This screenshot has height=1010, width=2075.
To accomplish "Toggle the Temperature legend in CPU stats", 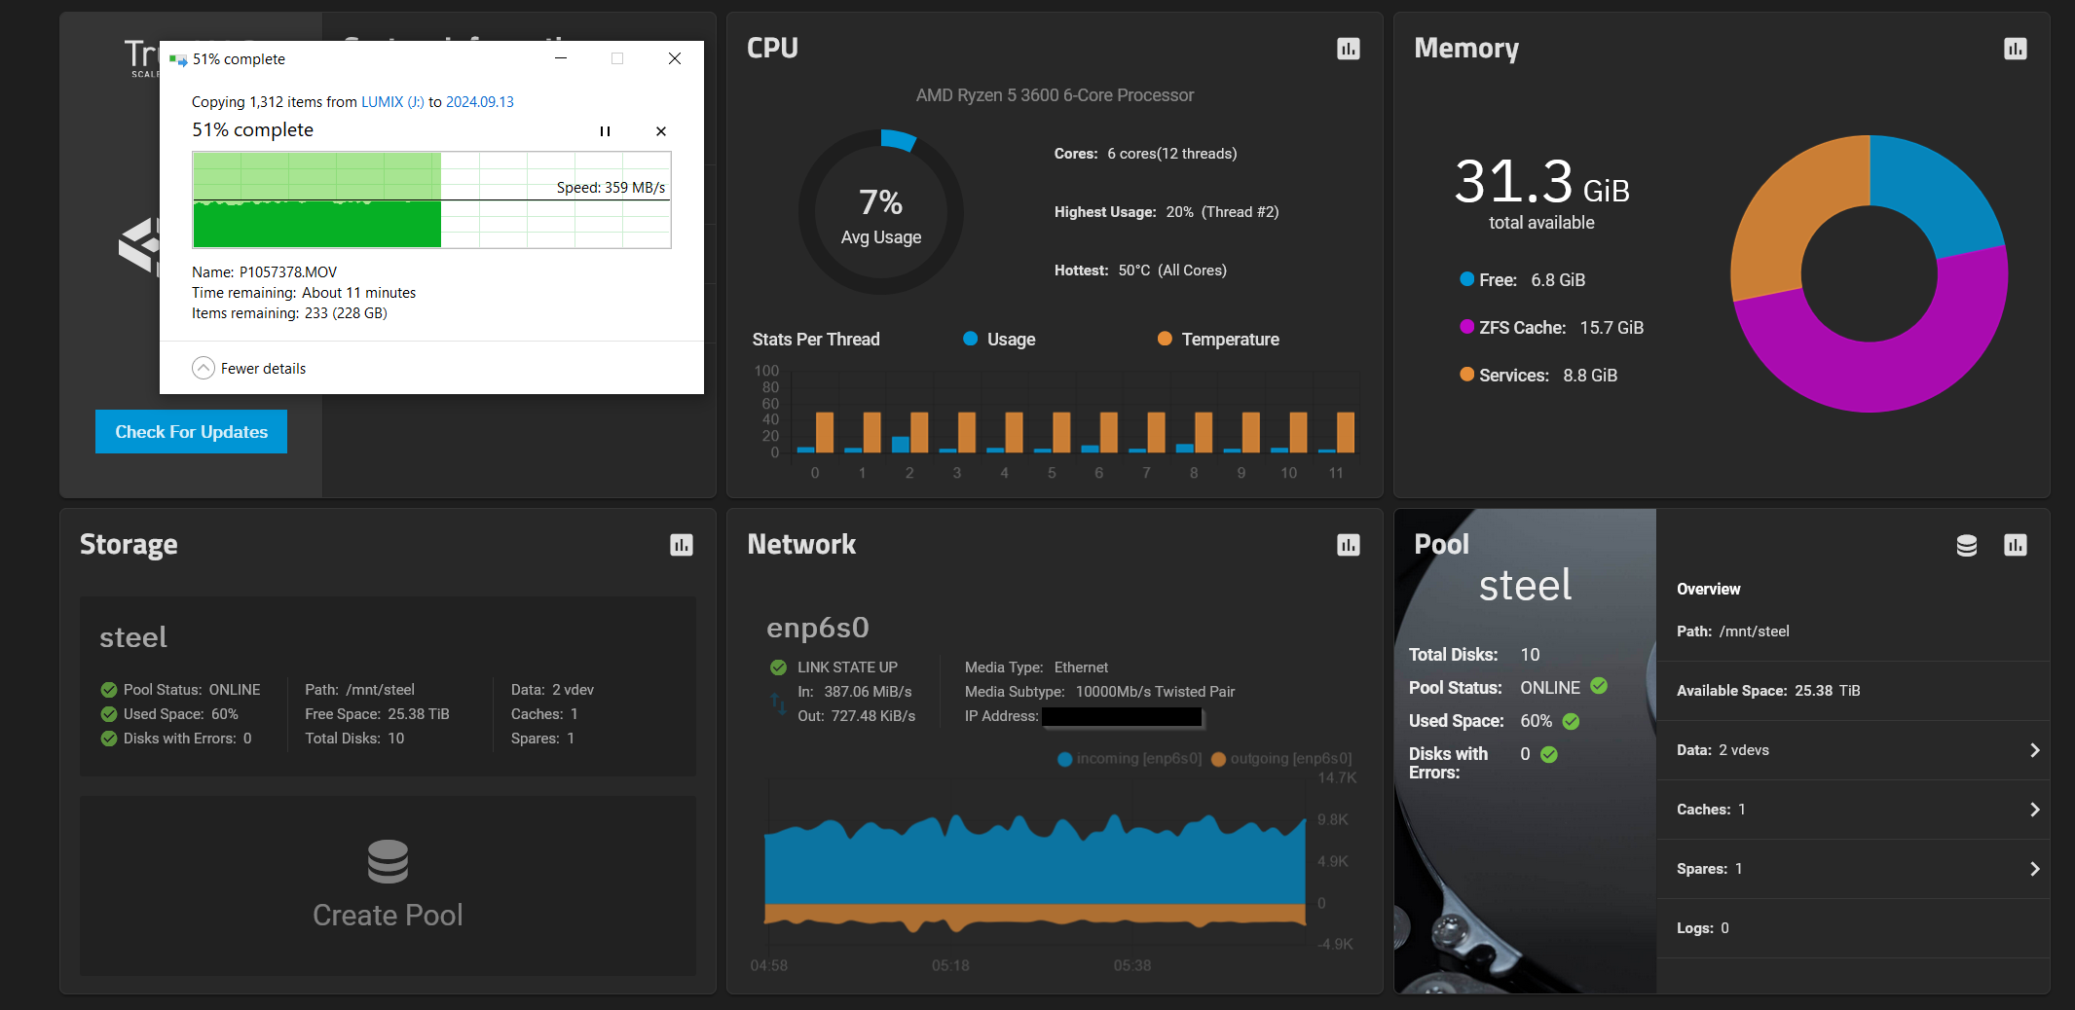I will (1218, 340).
